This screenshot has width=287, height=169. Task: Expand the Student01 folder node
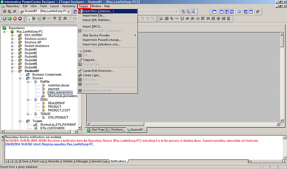[x=12, y=49]
